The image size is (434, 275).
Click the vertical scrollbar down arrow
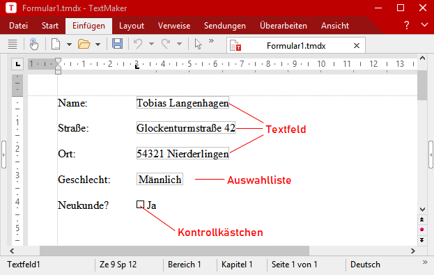coord(422,210)
